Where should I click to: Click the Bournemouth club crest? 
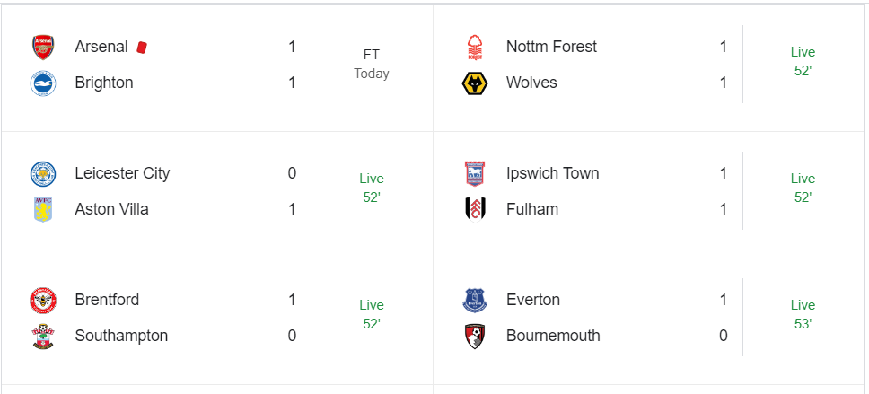pyautogui.click(x=474, y=337)
